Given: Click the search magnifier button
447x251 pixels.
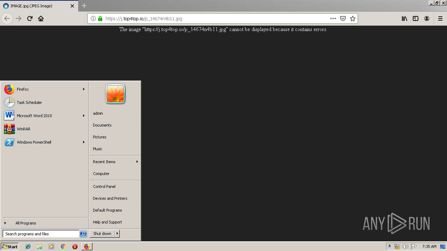Looking at the screenshot, I should coord(83,234).
